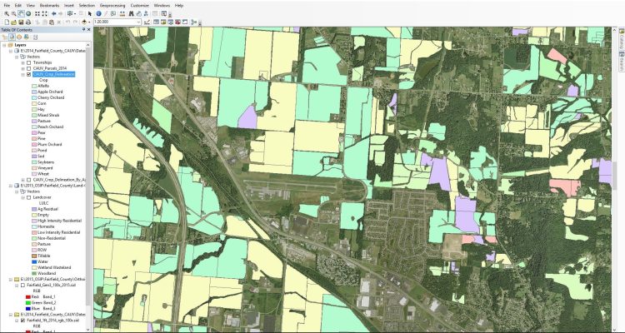Collapse the Landcover layer legend
This screenshot has height=333, width=625.
[x=23, y=198]
